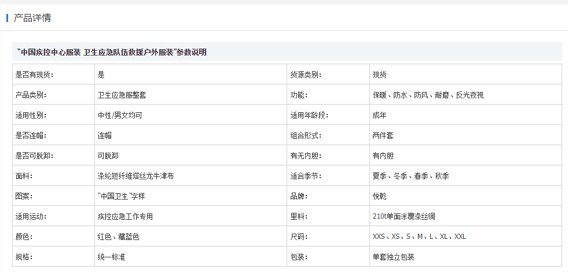The height and width of the screenshot is (273, 568).
Task: Select the 涤纶短纤维塔丝龙牛津布 fabric value
Action: point(136,176)
